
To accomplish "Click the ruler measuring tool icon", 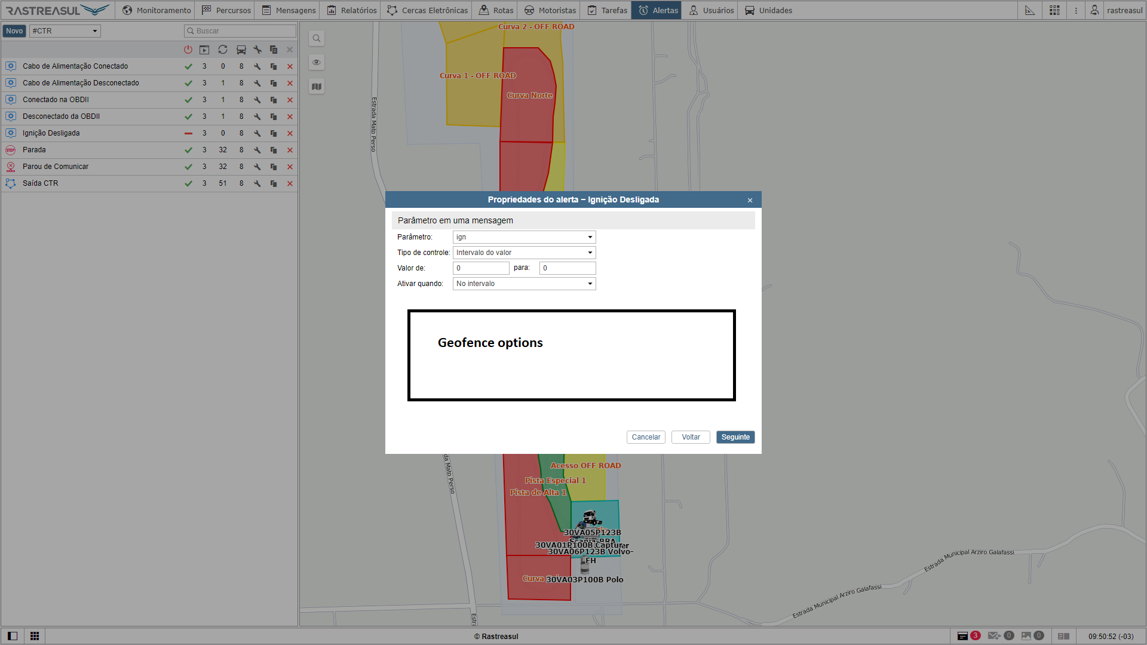I will (x=1030, y=10).
